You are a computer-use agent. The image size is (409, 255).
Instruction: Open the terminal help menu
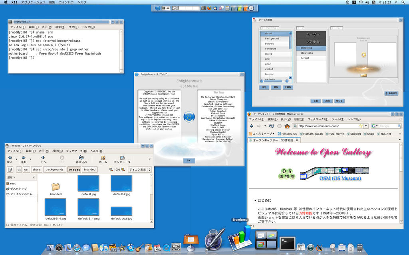88,27
